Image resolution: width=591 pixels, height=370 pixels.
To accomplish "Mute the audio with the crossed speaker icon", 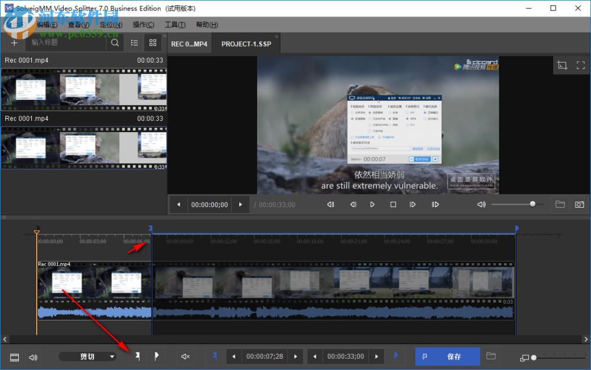I will pyautogui.click(x=185, y=356).
